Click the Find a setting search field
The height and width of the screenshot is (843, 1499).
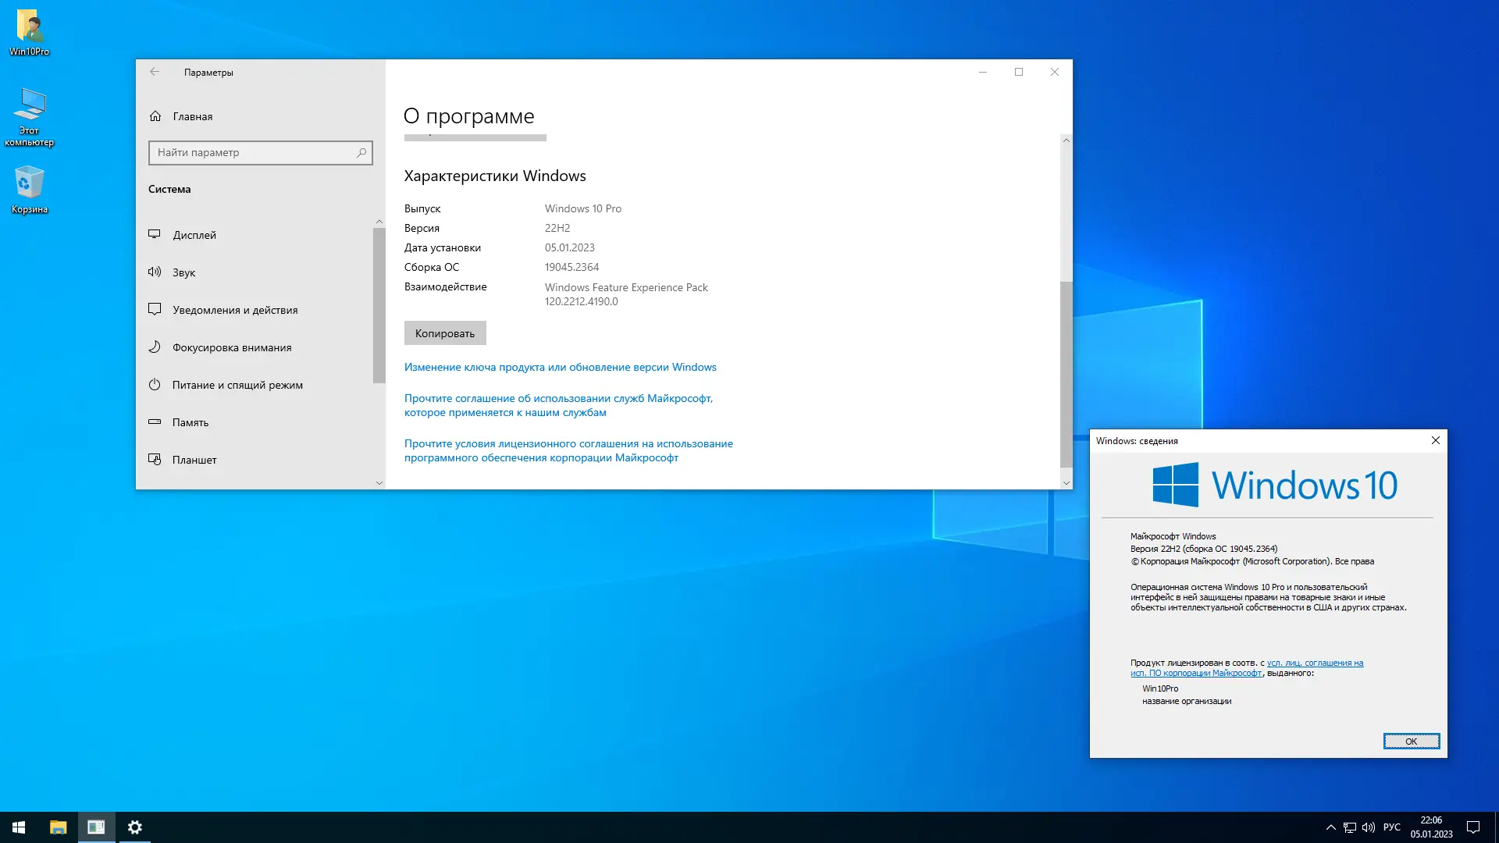pyautogui.click(x=254, y=153)
